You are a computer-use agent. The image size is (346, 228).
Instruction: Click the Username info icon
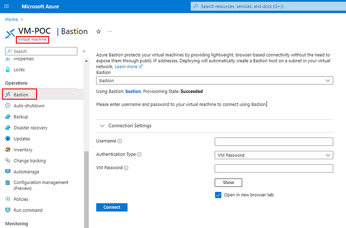coord(120,141)
